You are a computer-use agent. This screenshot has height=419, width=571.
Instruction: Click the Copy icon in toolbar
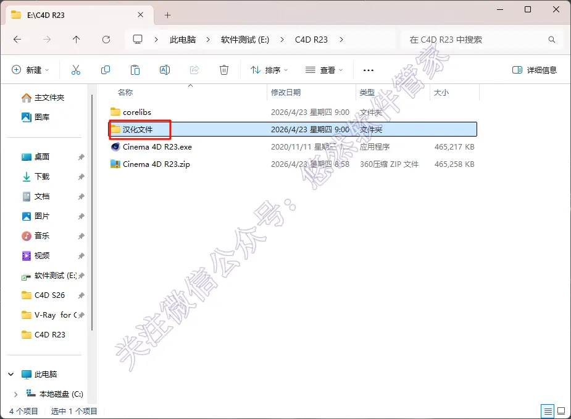[106, 70]
